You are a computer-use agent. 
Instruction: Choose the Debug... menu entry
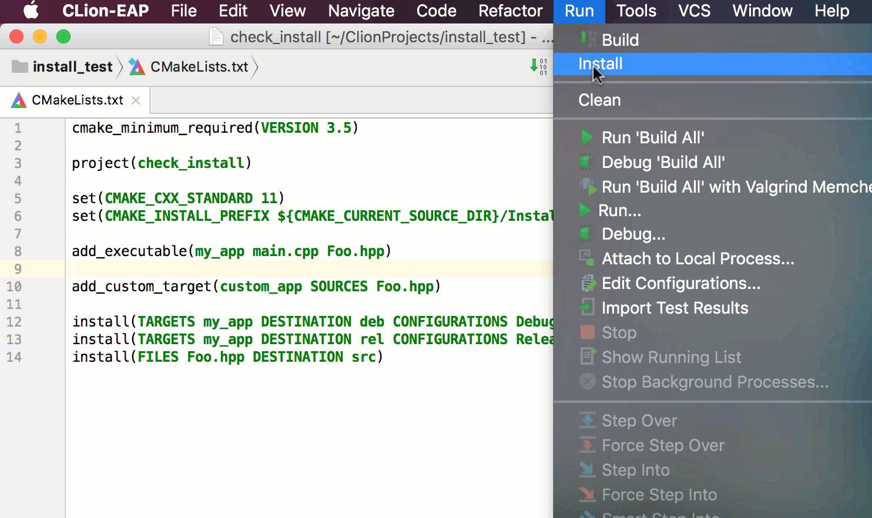pos(713,234)
